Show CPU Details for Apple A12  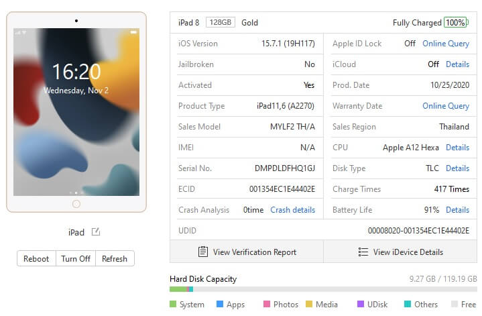[457, 148]
